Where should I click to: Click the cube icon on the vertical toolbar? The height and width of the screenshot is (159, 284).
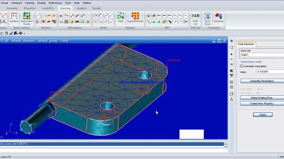point(232,94)
